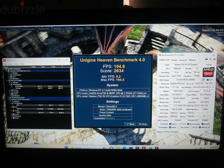This screenshot has width=224, height=168.
Task: Click the green GPU-Z icon on taskbar
Action: pos(150,148)
